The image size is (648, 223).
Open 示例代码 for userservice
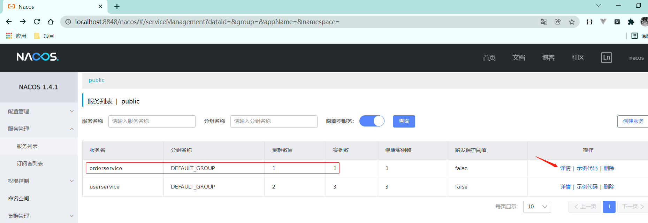coord(587,187)
